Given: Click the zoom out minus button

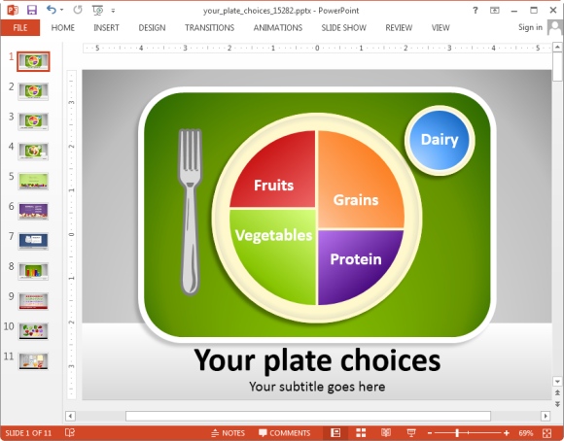Looking at the screenshot, I should [430, 433].
